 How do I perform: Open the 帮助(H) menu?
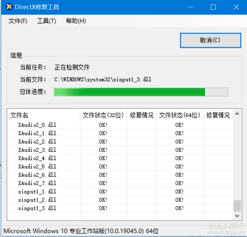click(76, 21)
